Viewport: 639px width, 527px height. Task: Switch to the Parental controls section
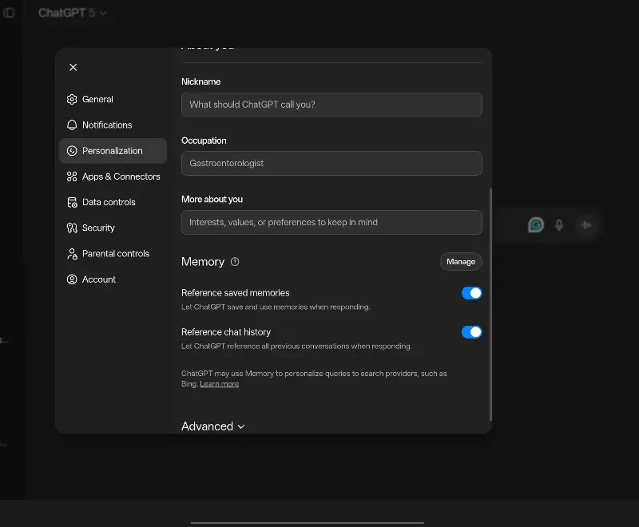115,253
